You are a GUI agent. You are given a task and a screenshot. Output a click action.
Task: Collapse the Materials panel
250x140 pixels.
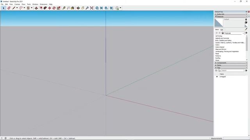click(x=231, y=16)
